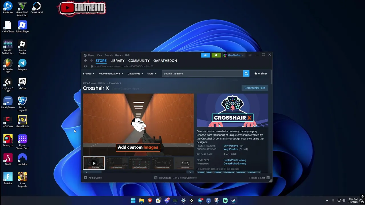Viewport: 365px width, 205px height.
Task: Open Steam announcements megaphone icon
Action: coord(205,55)
